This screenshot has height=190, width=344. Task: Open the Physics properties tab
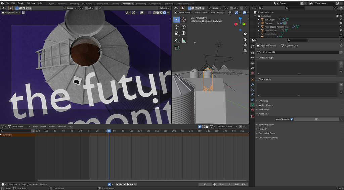[x=253, y=95]
